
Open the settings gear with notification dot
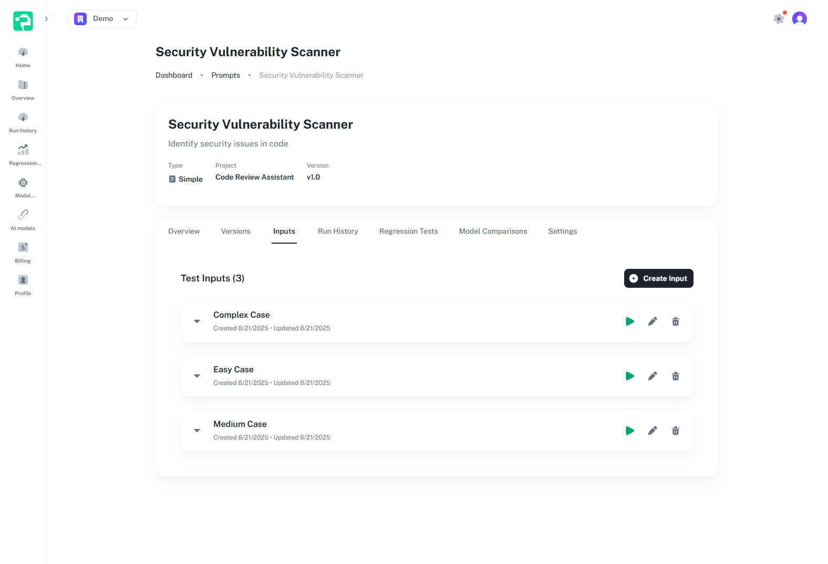779,19
